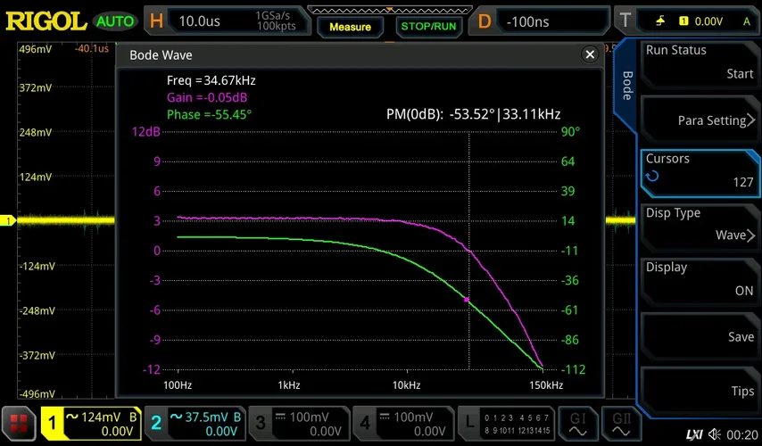Enable channel 4 at 100mV
762x446 pixels.
403,424
